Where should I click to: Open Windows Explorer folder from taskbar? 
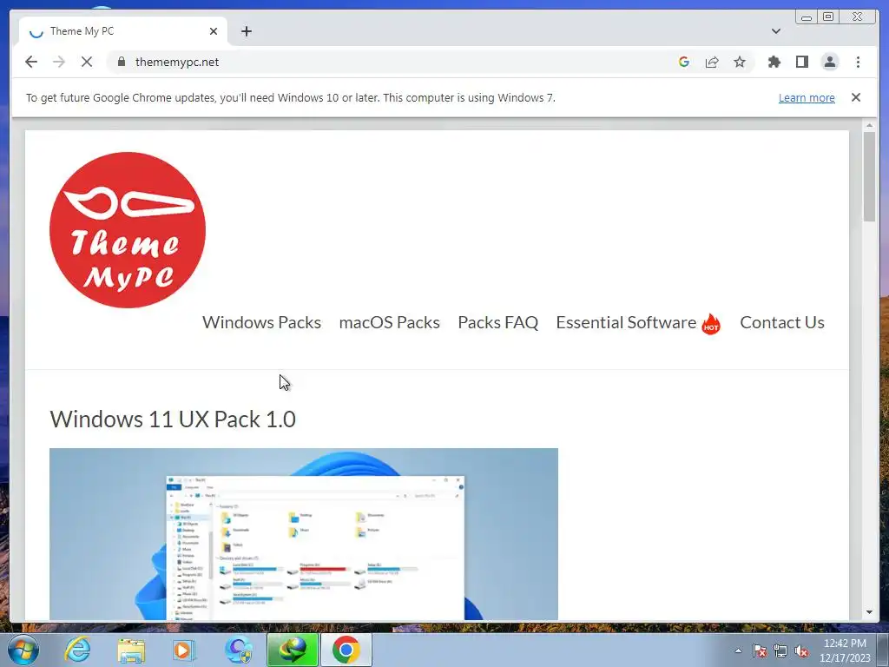(x=131, y=650)
